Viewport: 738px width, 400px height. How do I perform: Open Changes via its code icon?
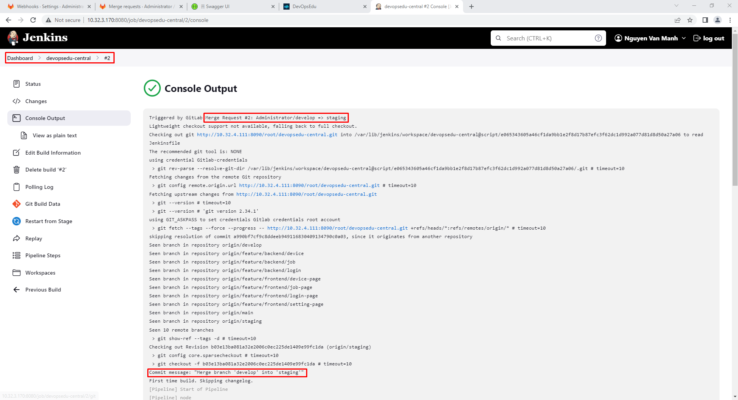17,101
